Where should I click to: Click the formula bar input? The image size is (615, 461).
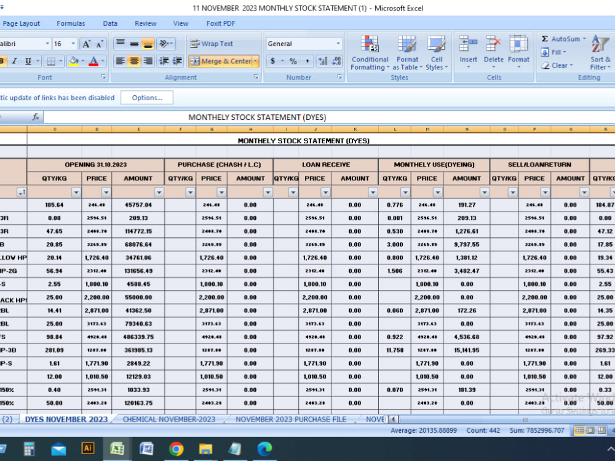pos(328,117)
